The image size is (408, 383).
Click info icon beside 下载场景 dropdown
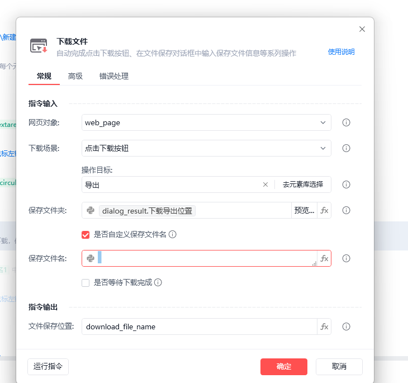point(346,148)
